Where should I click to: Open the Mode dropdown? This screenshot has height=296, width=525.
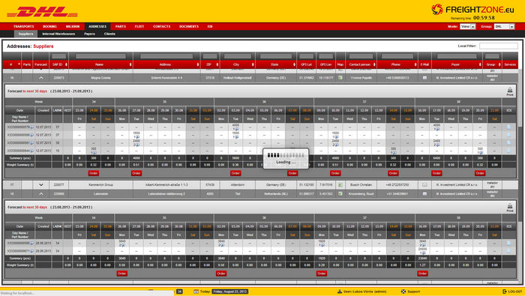(x=468, y=26)
